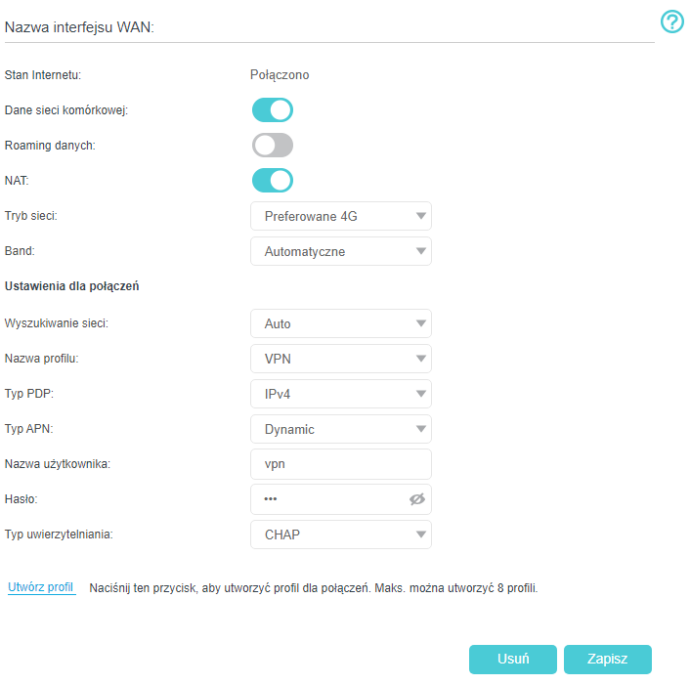Focus the Hasło password field
Viewport: 690px width, 684px height.
(327, 499)
